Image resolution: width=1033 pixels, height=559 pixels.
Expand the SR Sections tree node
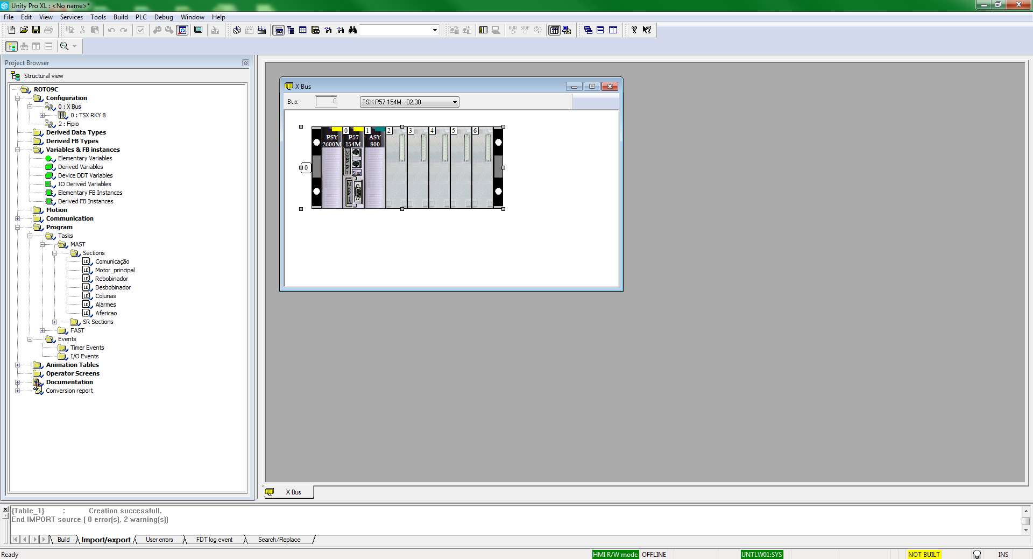tap(54, 322)
